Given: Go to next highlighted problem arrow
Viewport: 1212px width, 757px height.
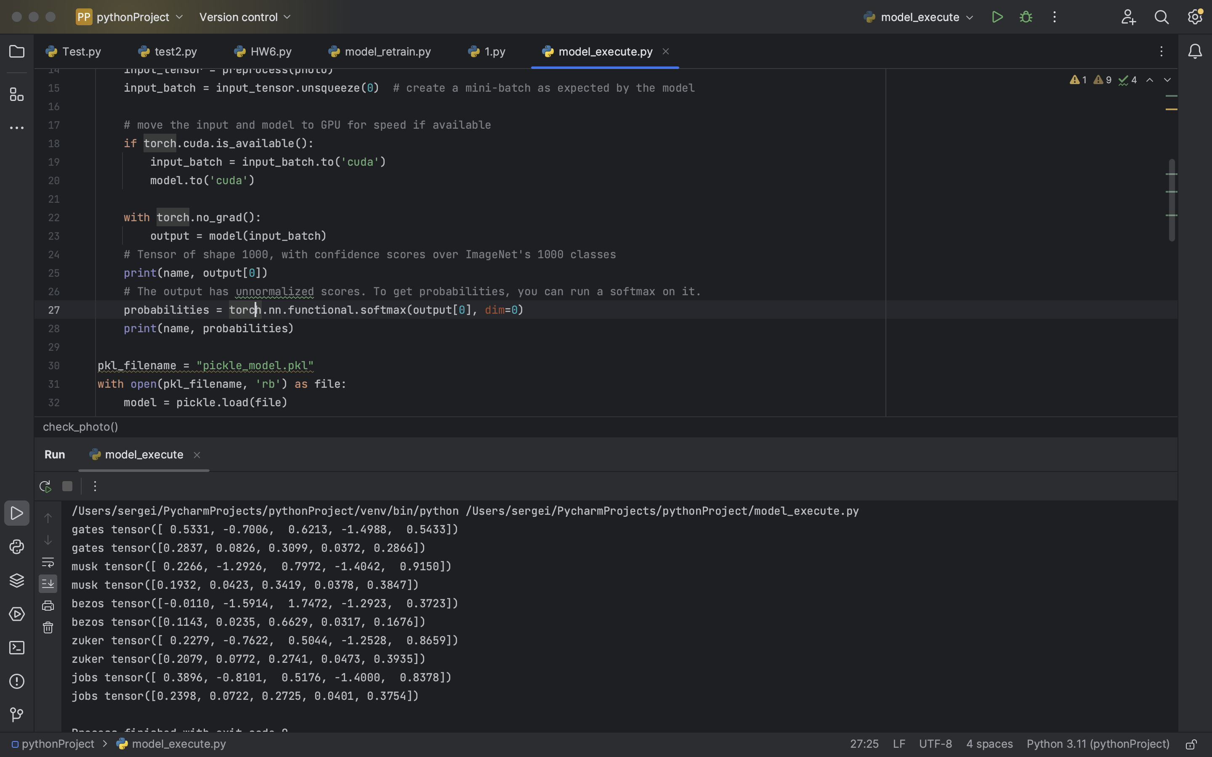Looking at the screenshot, I should coord(1167,80).
